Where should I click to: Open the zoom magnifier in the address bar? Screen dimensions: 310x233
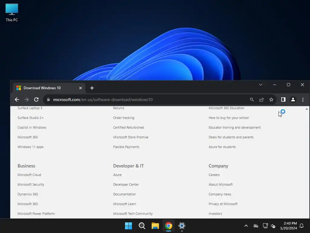tap(252, 100)
